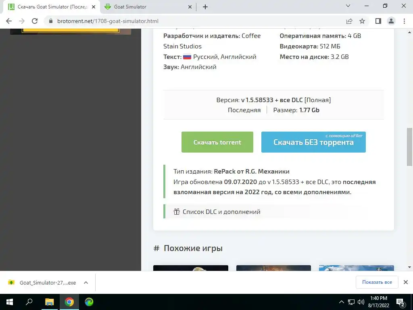413x310 pixels.
Task: Click Chrome icon in taskbar
Action: click(69, 302)
